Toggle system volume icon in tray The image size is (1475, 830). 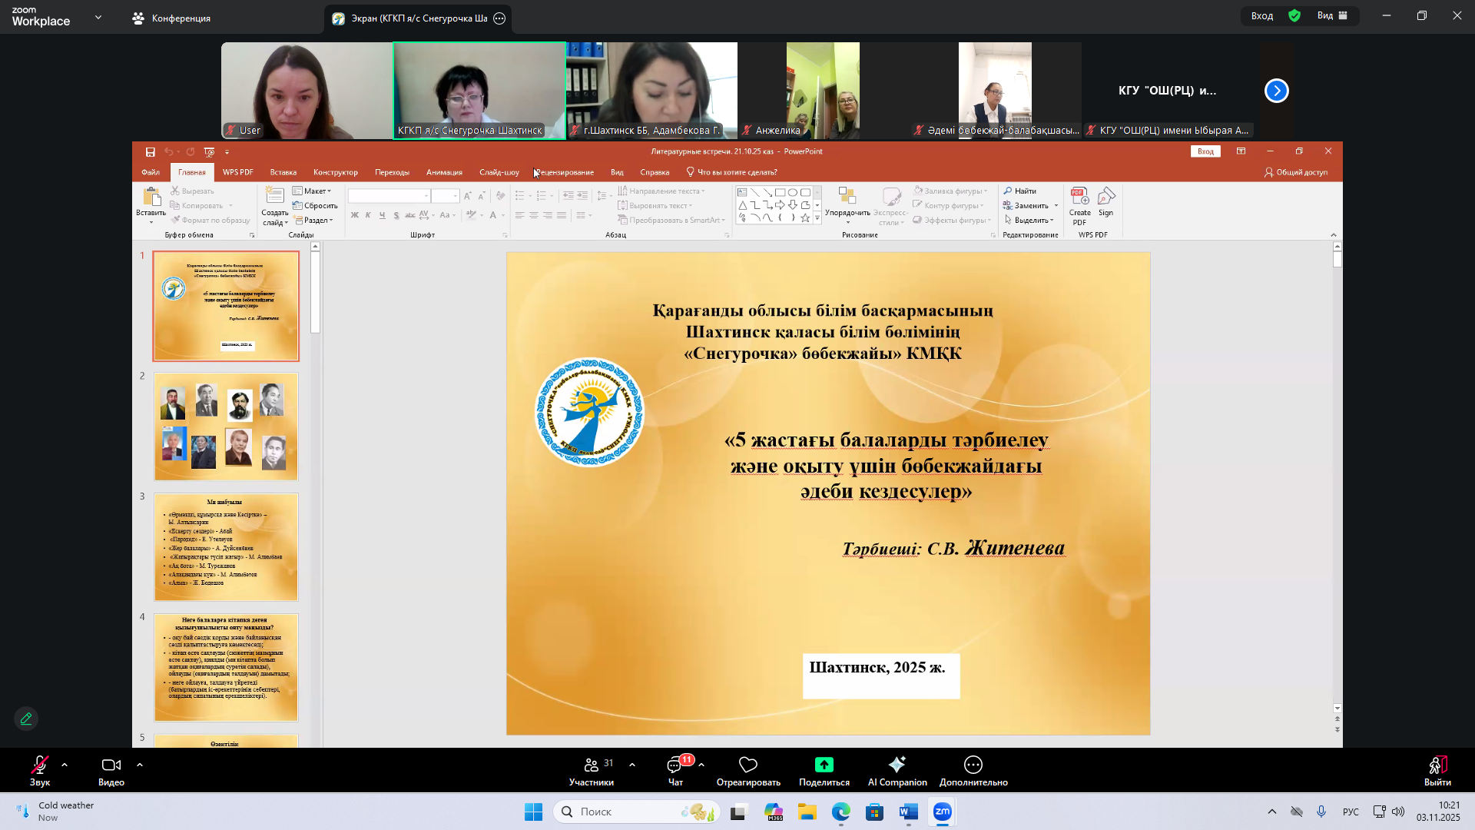tap(1398, 812)
